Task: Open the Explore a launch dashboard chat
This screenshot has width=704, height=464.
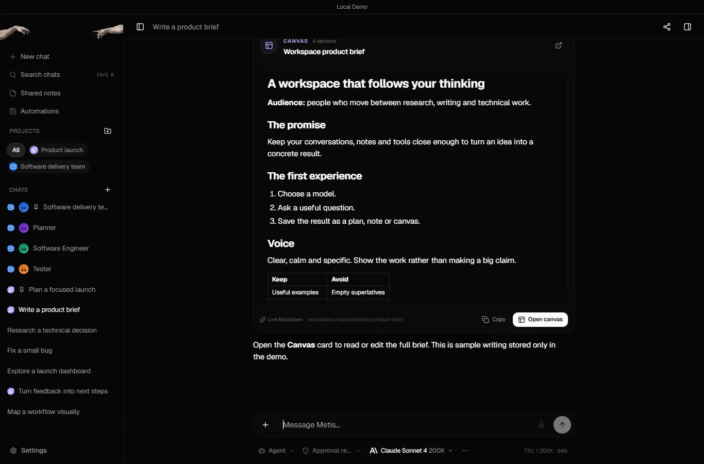Action: [x=61, y=371]
